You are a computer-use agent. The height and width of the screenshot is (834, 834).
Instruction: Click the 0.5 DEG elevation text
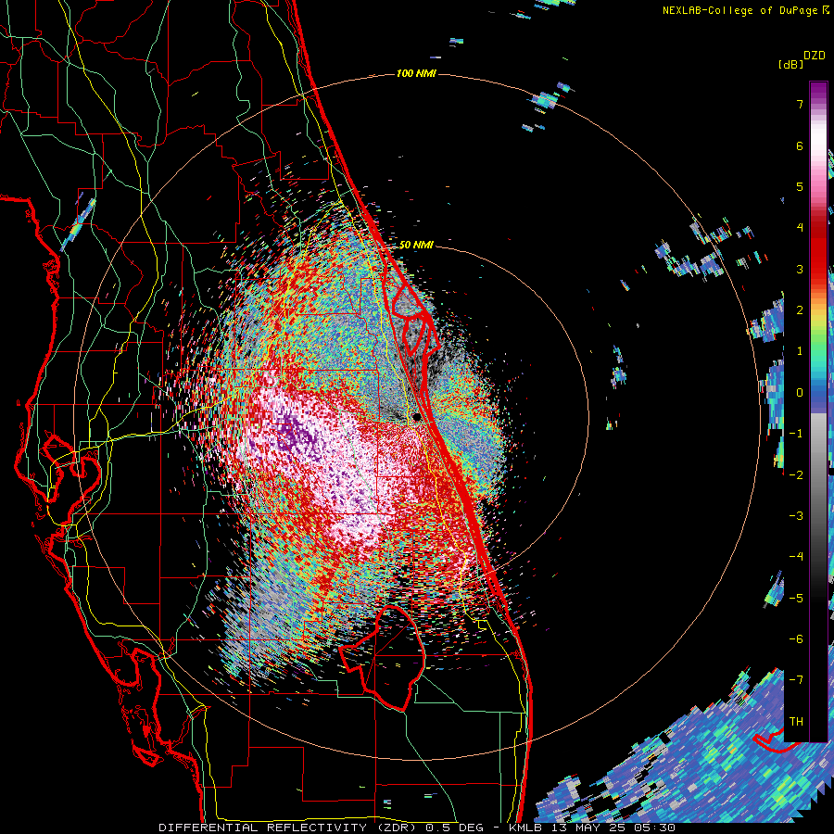tap(455, 828)
